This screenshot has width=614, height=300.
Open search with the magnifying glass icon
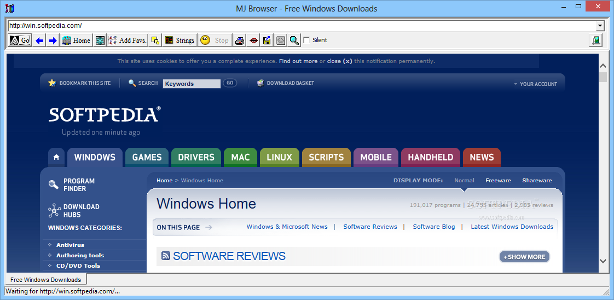tap(294, 41)
